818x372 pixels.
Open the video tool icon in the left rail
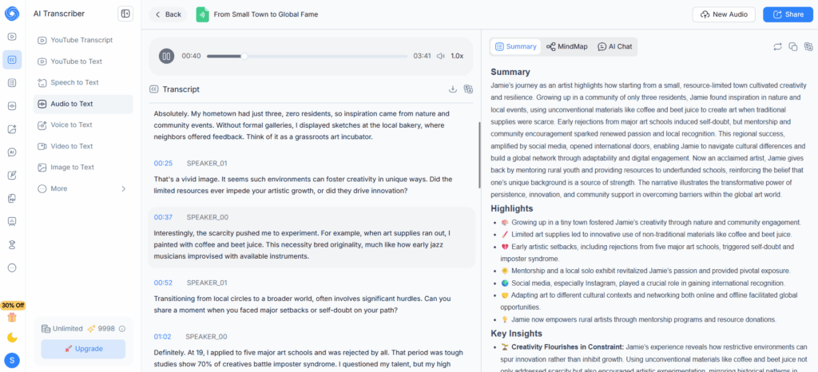[x=12, y=37]
